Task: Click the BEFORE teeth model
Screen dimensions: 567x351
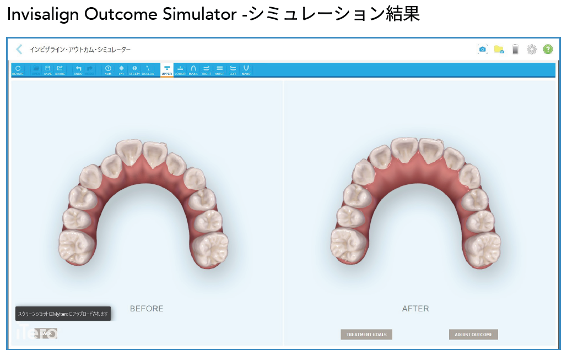Action: [144, 204]
